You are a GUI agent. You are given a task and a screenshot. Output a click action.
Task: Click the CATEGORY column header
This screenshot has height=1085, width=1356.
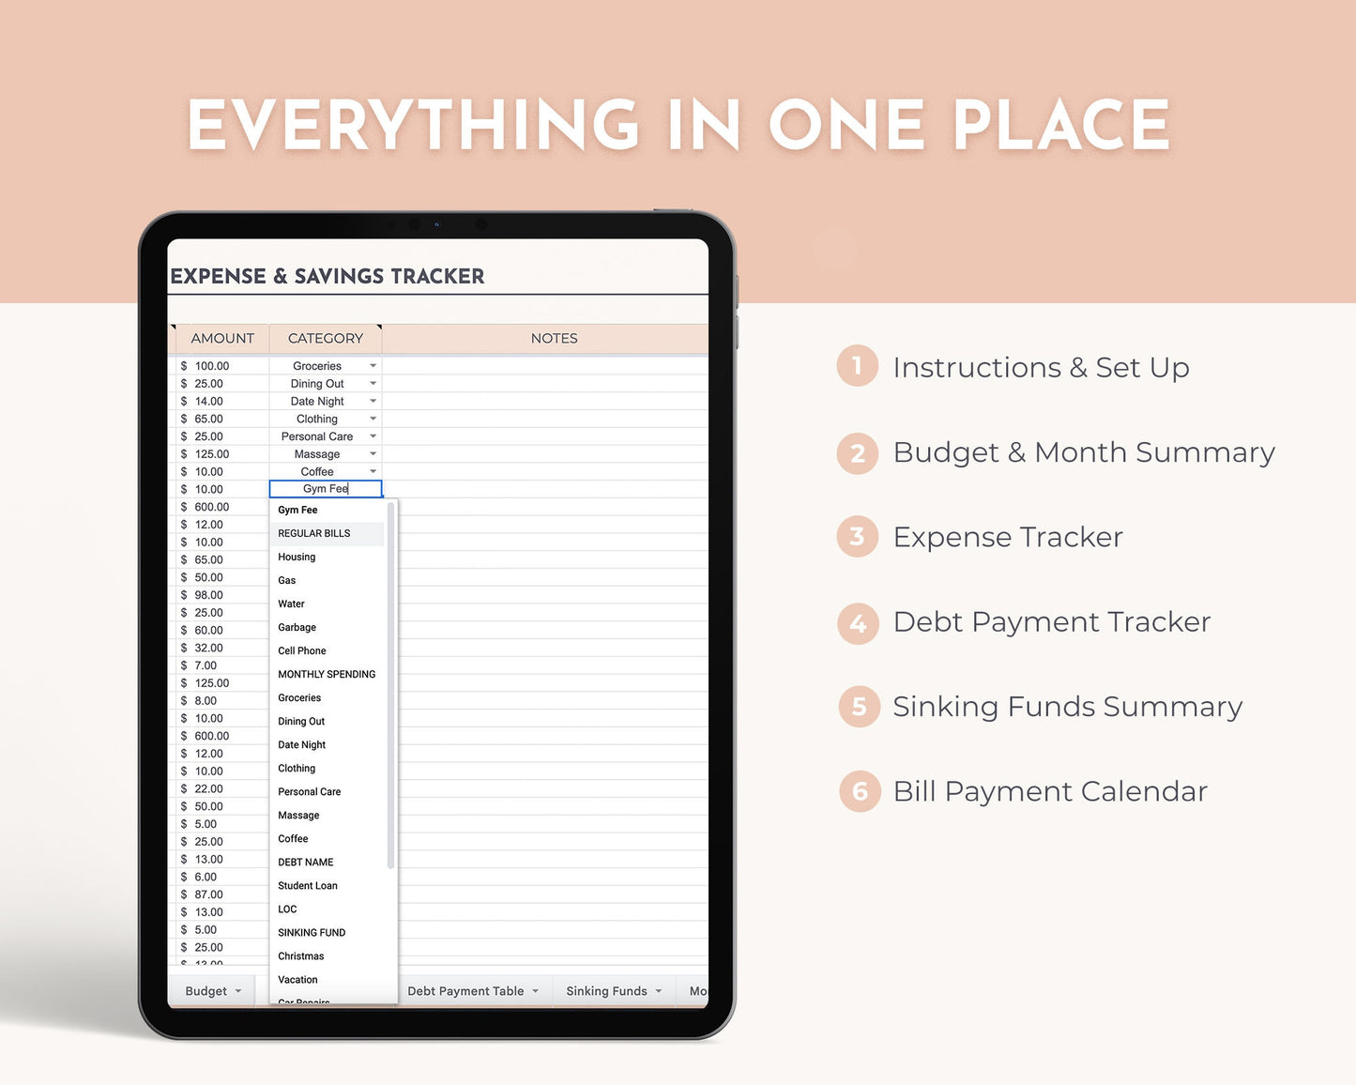tap(325, 338)
